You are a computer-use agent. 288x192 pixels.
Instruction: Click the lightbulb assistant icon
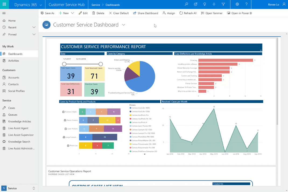point(205,4)
